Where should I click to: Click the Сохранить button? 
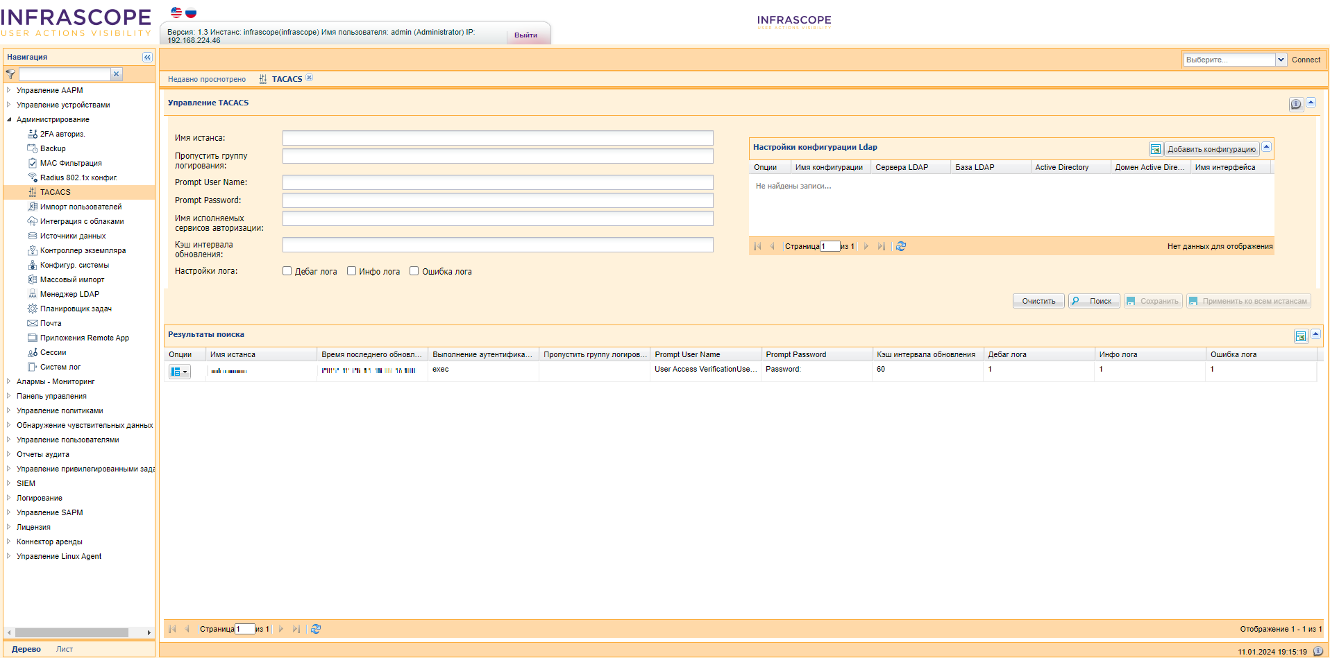pyautogui.click(x=1153, y=301)
